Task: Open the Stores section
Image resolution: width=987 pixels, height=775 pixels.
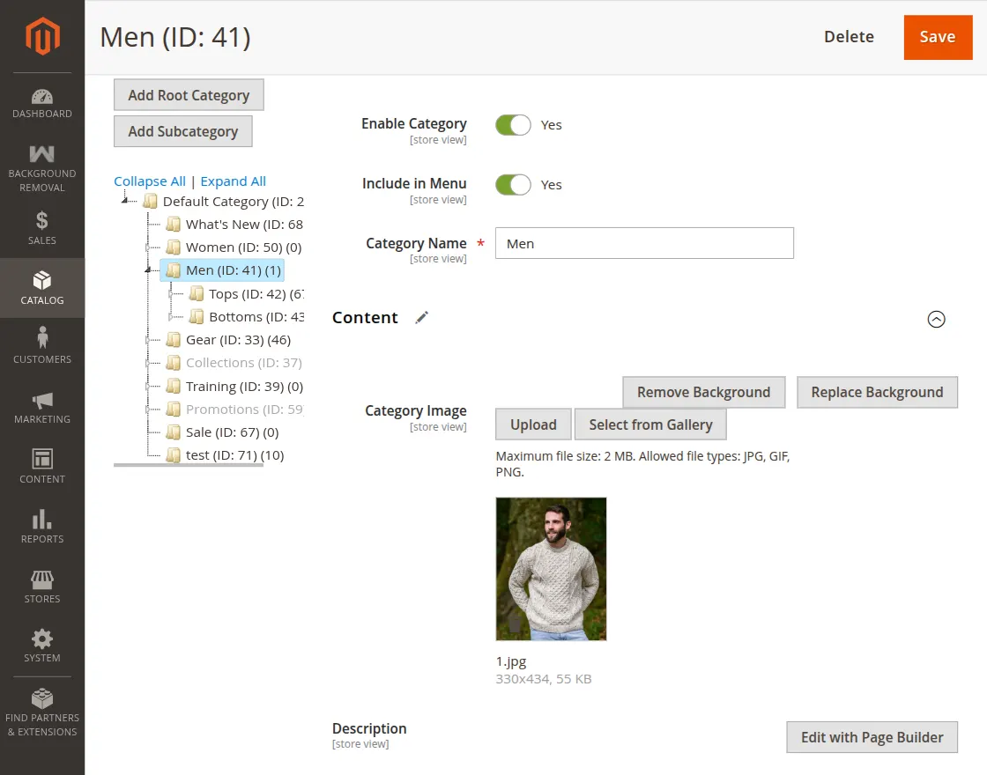Action: coord(41,586)
